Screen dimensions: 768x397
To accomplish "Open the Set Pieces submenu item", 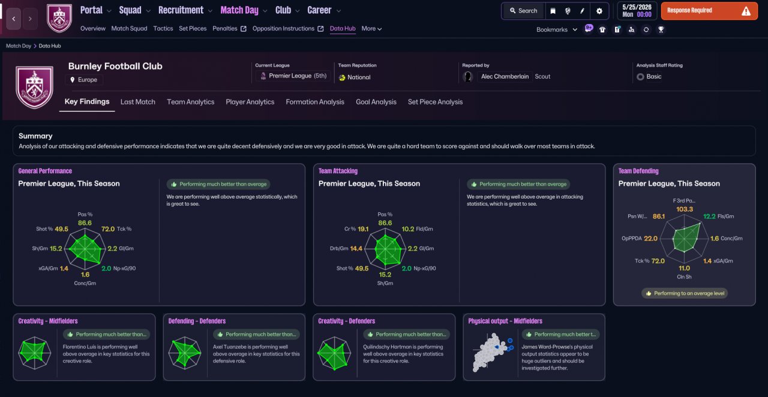I will point(193,28).
